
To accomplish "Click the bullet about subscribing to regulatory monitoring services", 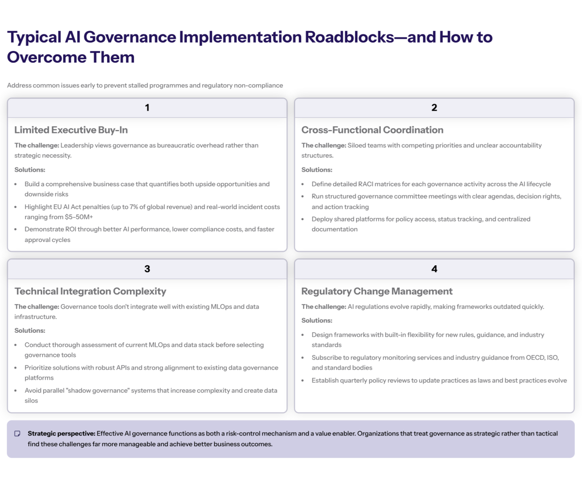I will (435, 363).
